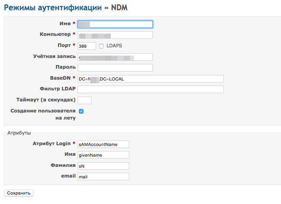Select the Порт field label
281x204 pixels.
(x=64, y=45)
